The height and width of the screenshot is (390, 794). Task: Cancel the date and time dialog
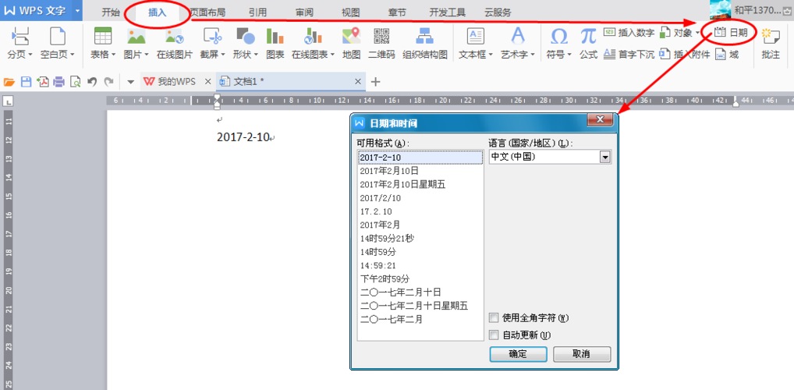click(581, 354)
